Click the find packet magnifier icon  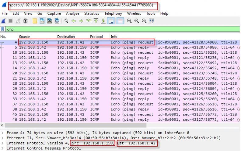(x=66, y=21)
